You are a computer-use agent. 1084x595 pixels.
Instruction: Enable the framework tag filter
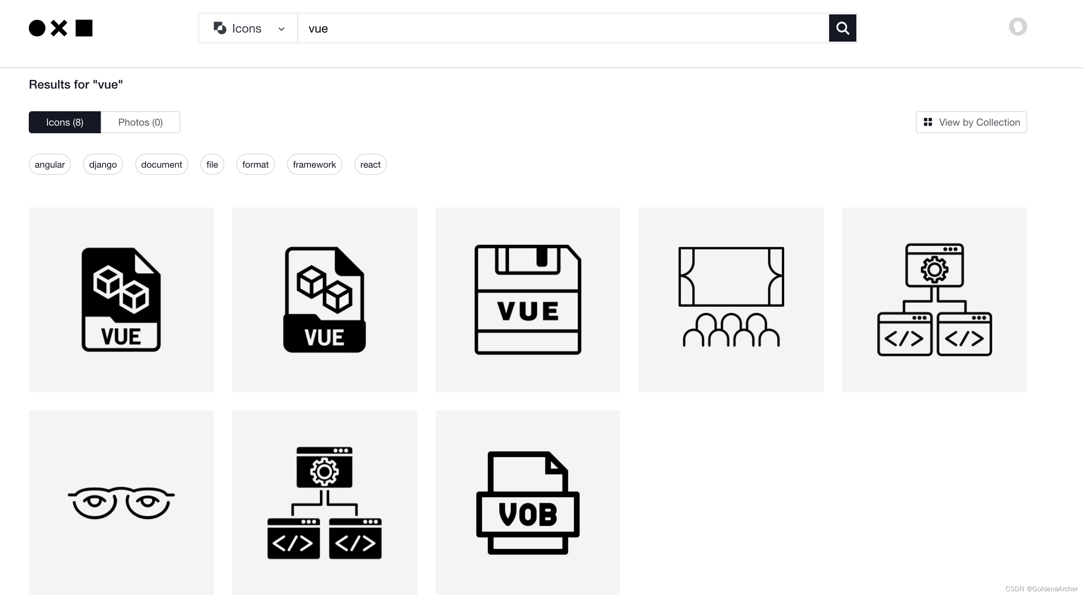pos(314,164)
